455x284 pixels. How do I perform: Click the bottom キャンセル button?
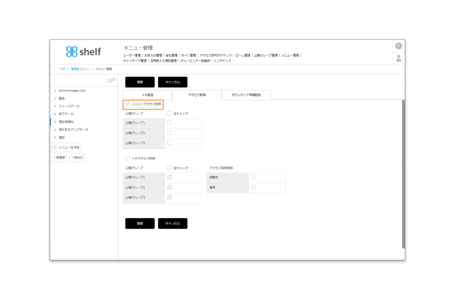172,223
